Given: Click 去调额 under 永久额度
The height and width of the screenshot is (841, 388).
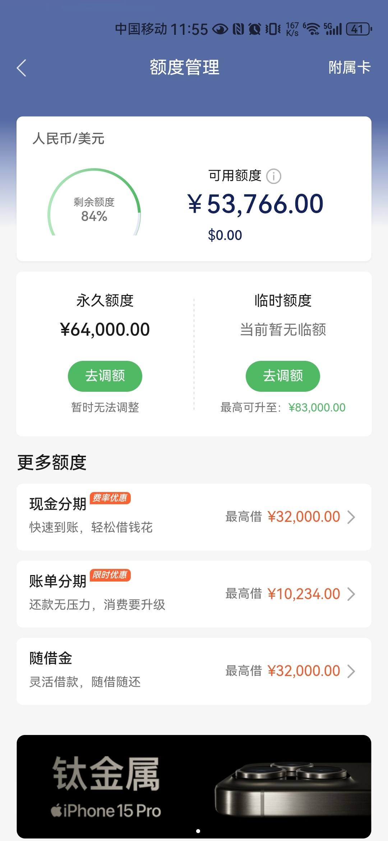Looking at the screenshot, I should [105, 376].
